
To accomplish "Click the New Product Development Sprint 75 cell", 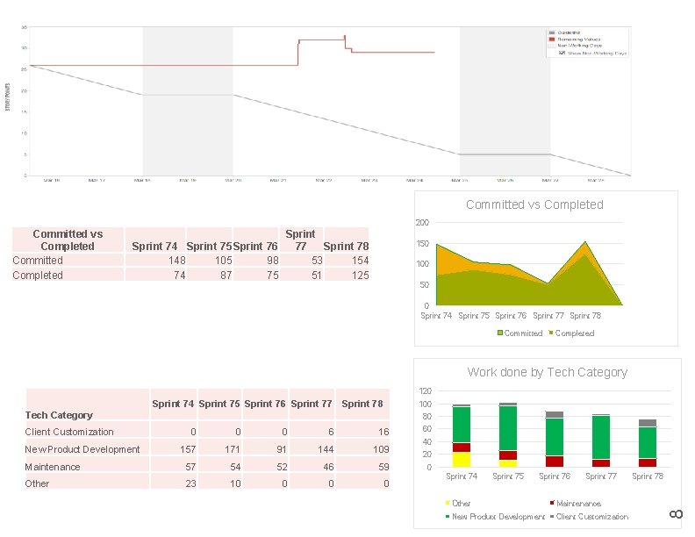I will (220, 449).
